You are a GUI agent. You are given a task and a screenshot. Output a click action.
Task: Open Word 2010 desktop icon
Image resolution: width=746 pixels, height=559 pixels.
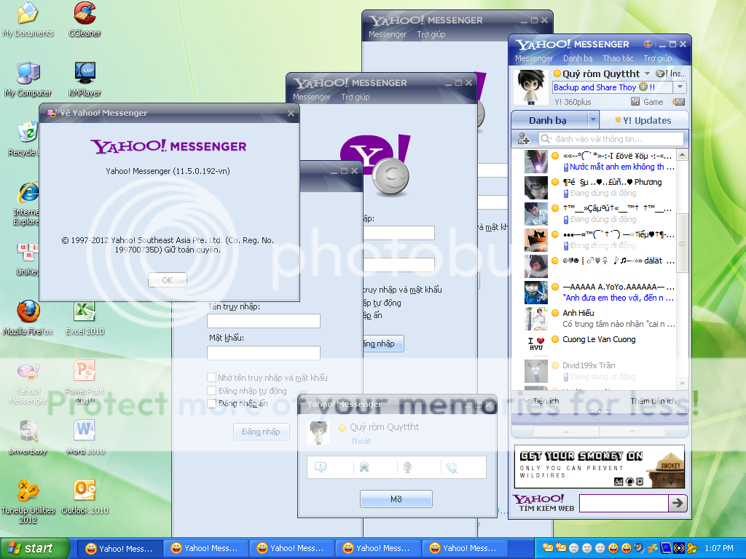(x=85, y=437)
